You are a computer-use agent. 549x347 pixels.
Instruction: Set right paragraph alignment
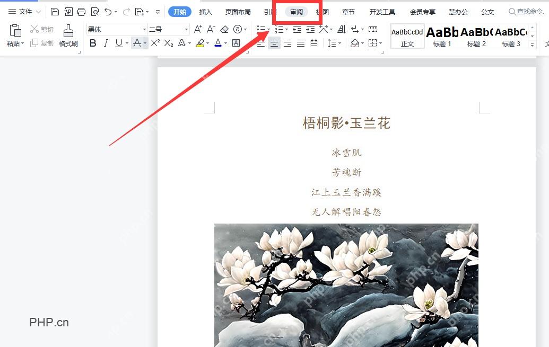tap(287, 43)
